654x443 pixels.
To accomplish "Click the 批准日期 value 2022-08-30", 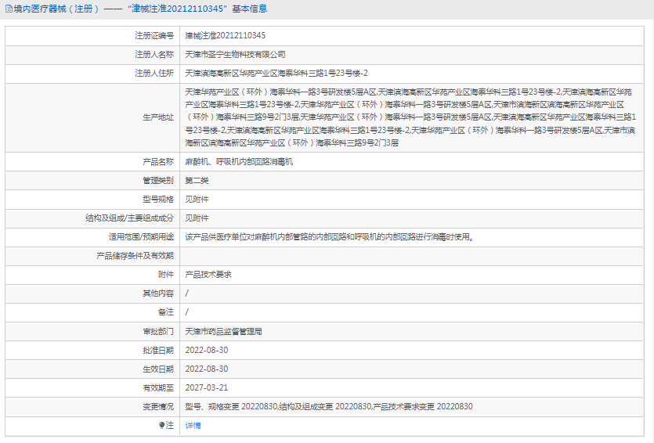I will coord(206,350).
